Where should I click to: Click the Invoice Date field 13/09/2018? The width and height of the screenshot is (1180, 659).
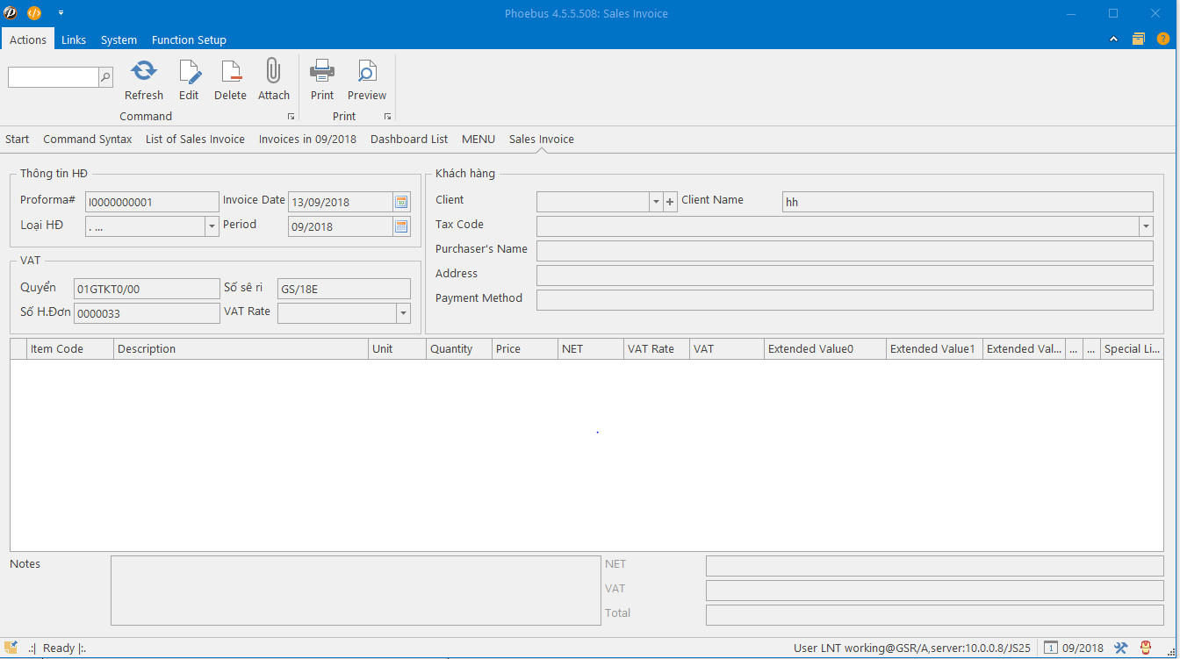coord(341,202)
